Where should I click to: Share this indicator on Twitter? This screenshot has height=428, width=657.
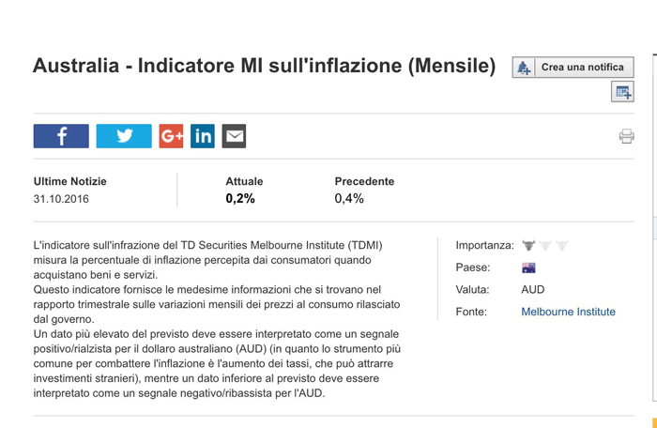(x=124, y=136)
